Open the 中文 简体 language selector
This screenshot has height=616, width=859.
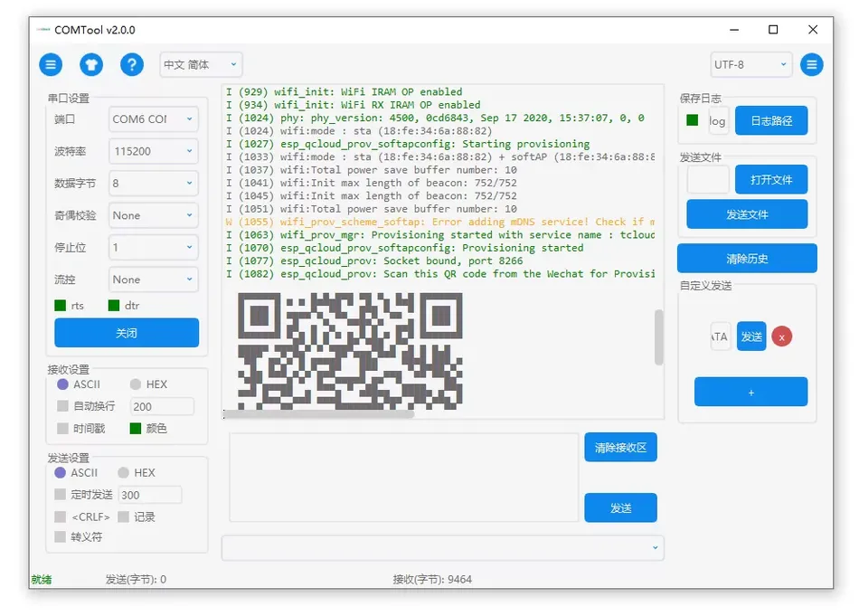pyautogui.click(x=200, y=64)
